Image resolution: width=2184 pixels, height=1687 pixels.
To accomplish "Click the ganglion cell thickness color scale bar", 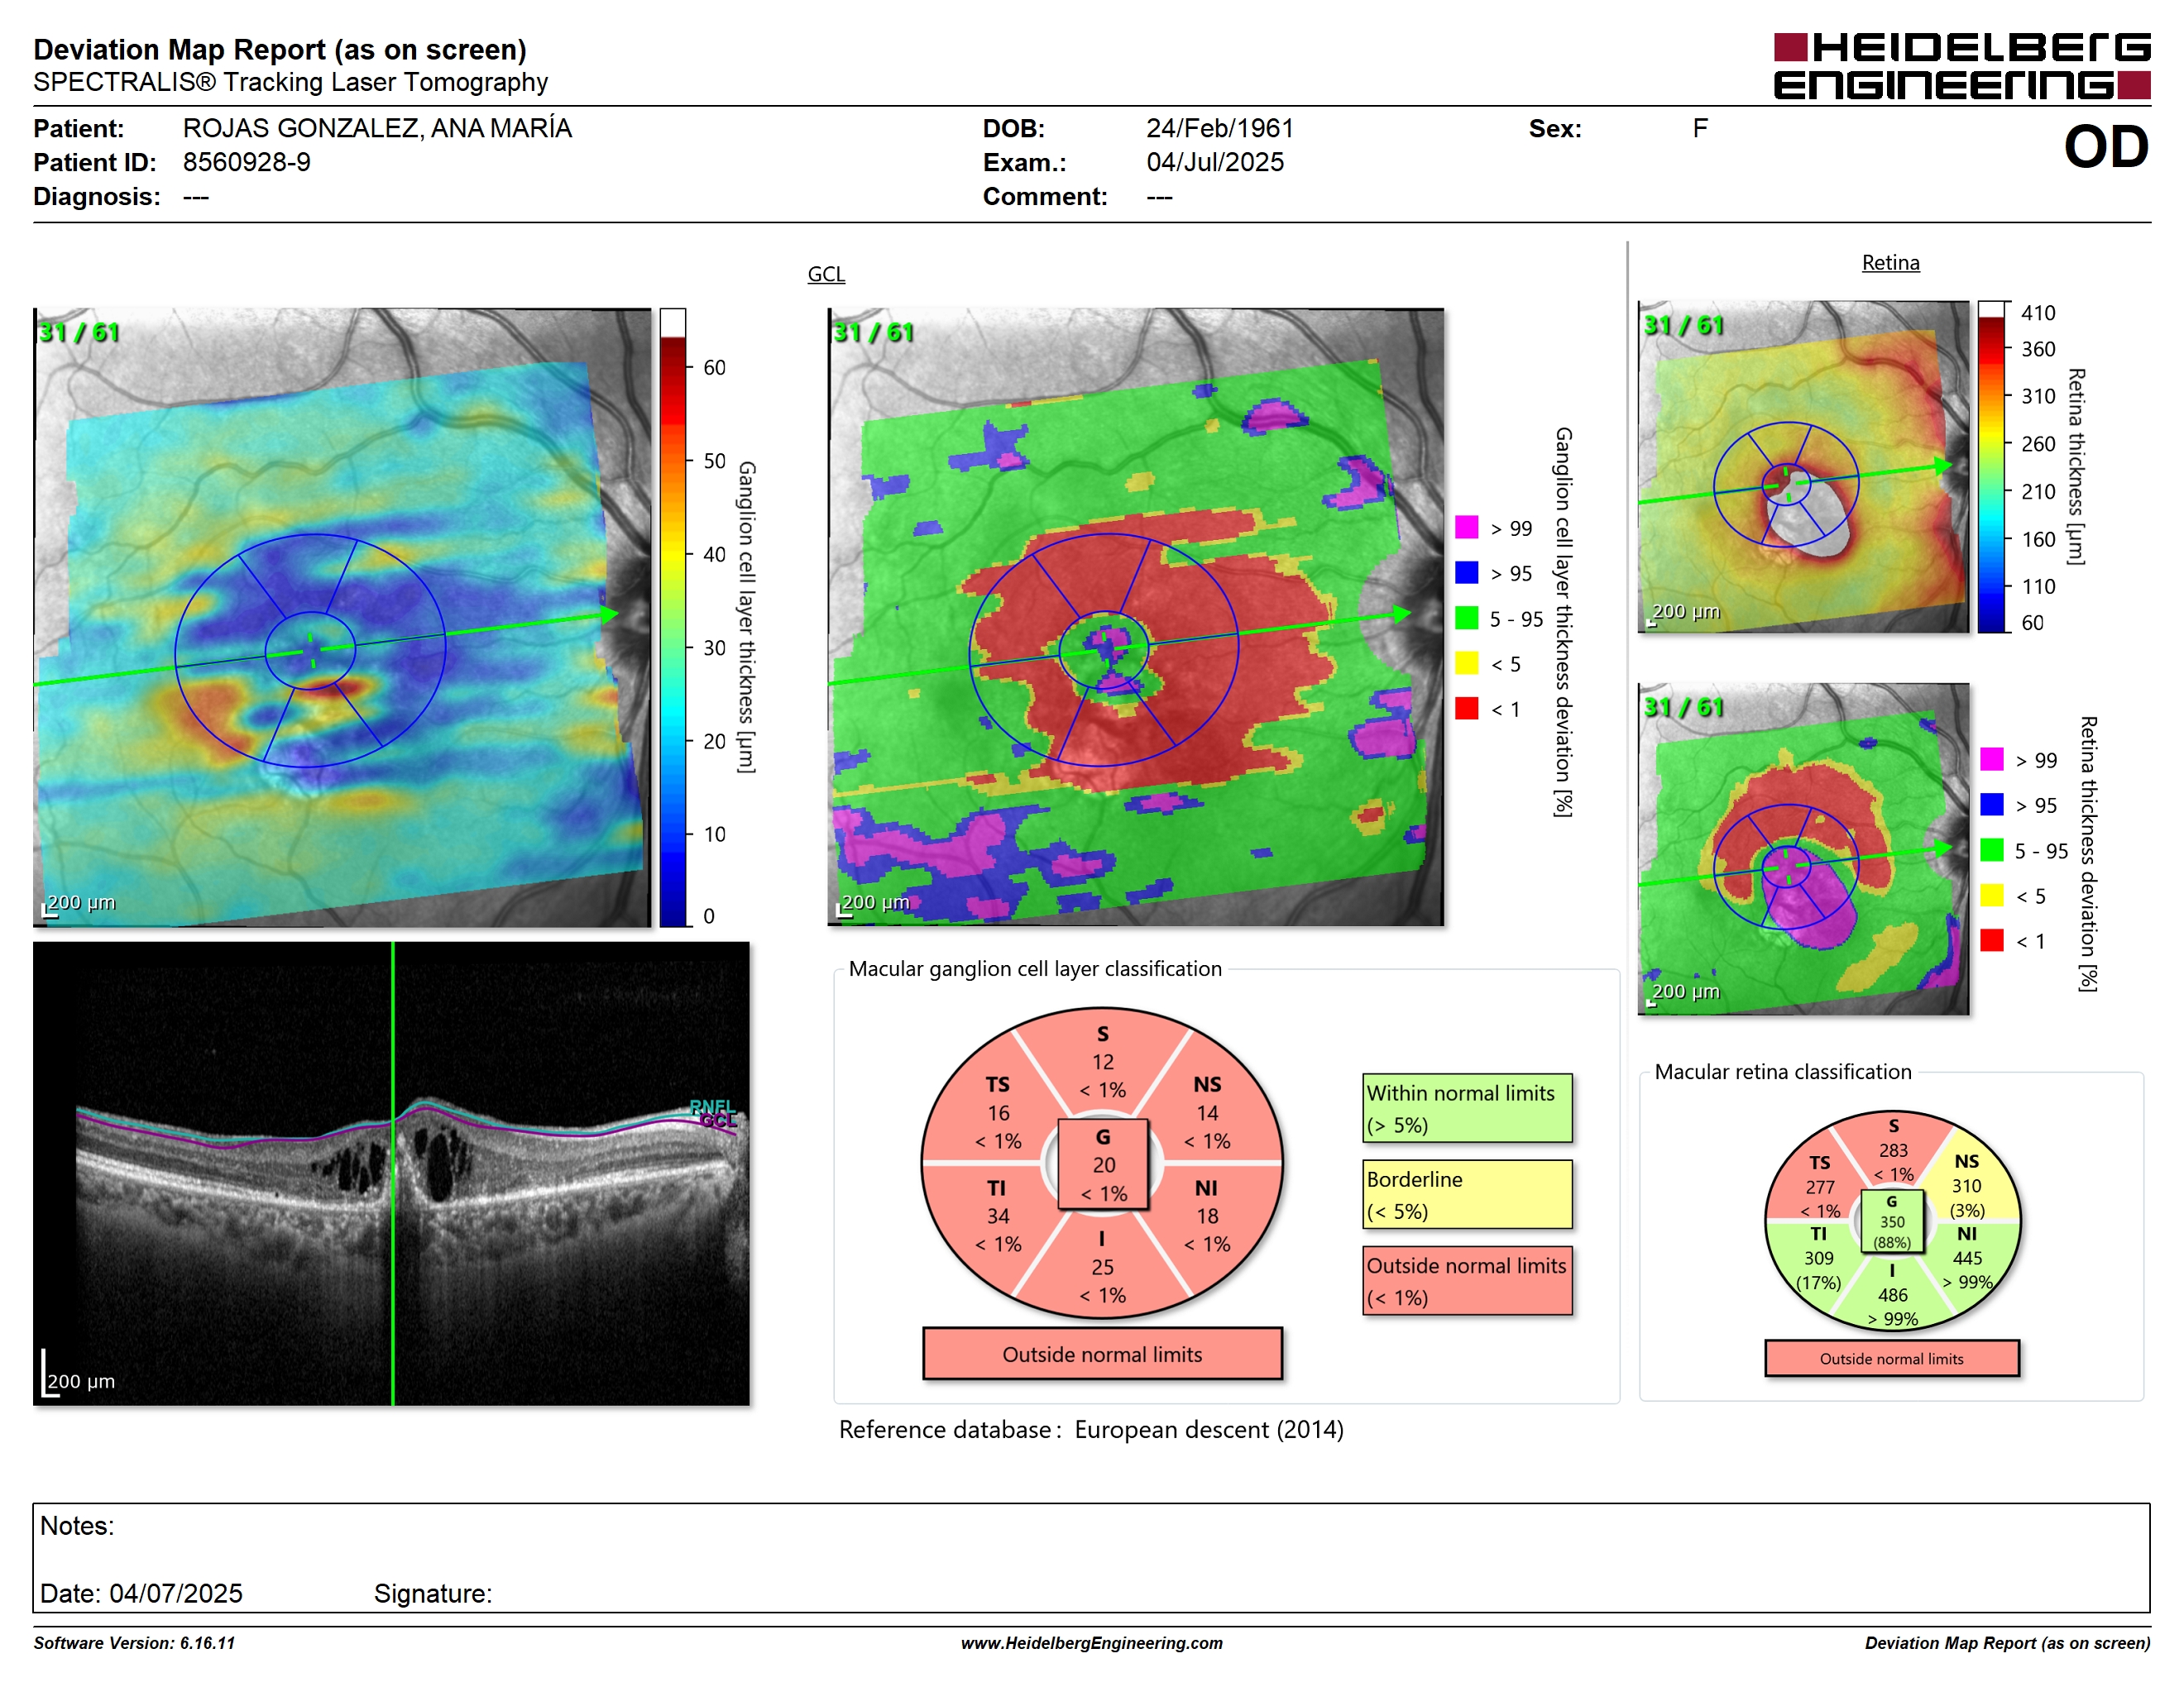I will (672, 618).
